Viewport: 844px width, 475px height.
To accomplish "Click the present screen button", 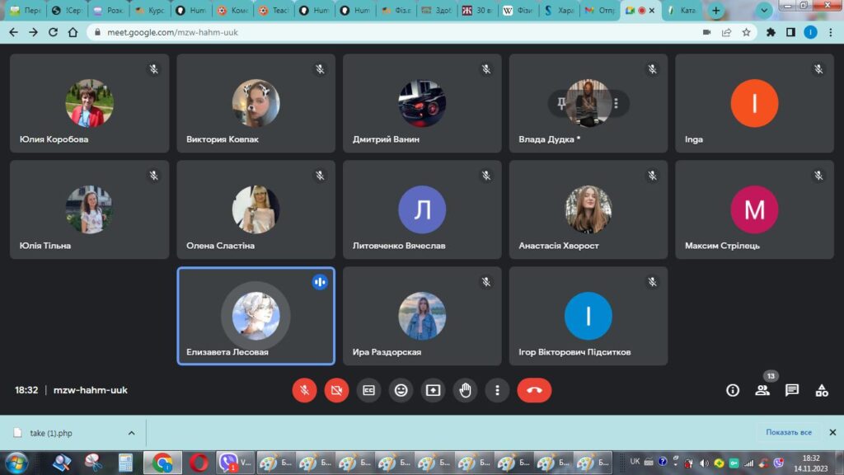I will [434, 390].
